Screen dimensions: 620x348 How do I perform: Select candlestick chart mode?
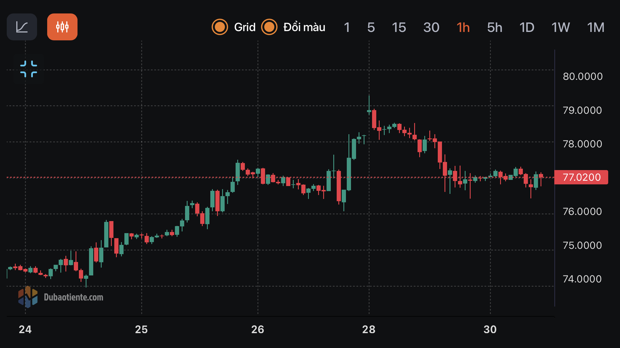point(62,27)
